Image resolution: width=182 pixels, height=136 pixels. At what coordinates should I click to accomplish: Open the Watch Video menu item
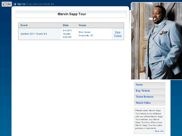click(149, 103)
